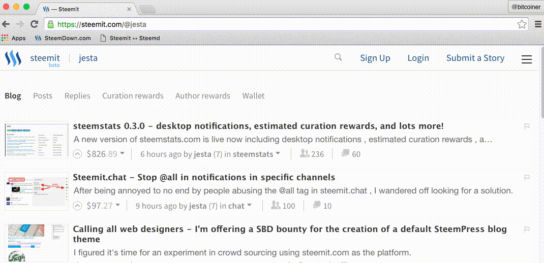Click the Sign Up link
Image resolution: width=544 pixels, height=263 pixels.
(x=375, y=58)
